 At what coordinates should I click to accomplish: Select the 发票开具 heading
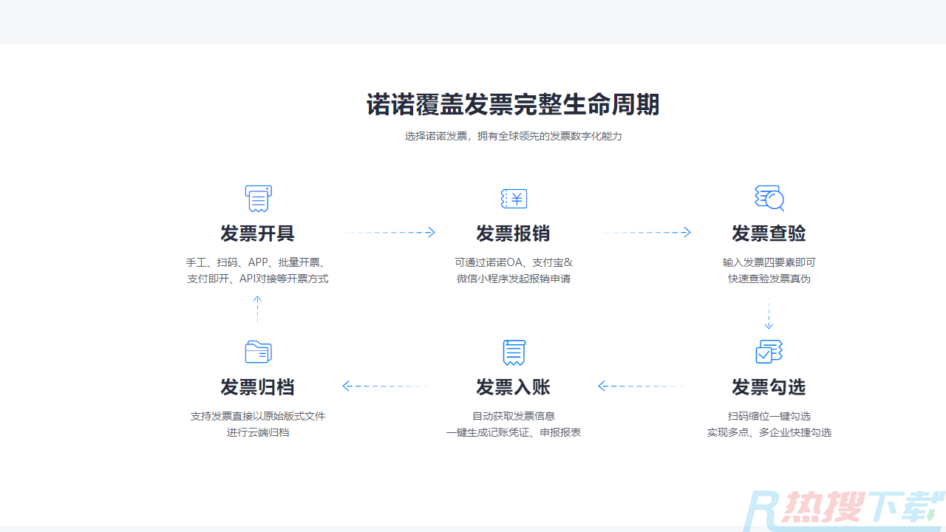[x=258, y=233]
